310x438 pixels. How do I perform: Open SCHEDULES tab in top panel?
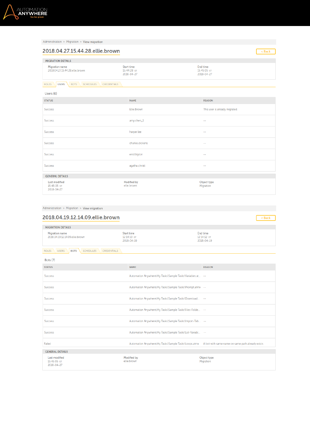[90, 84]
